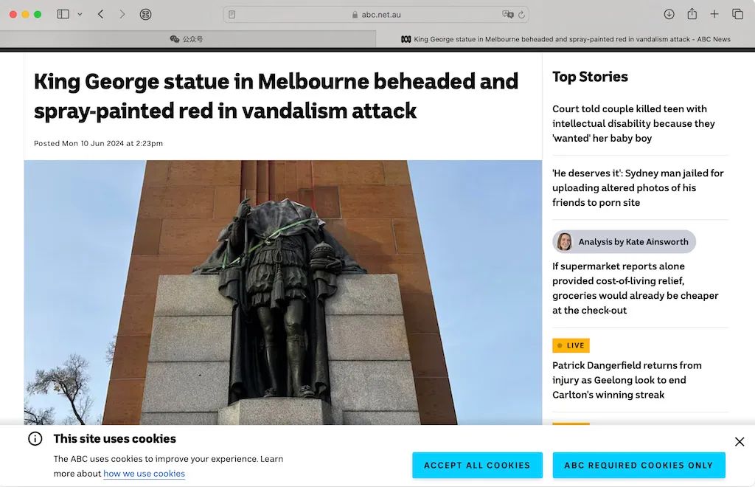
Task: Show downloads with the download icon
Action: pyautogui.click(x=669, y=14)
